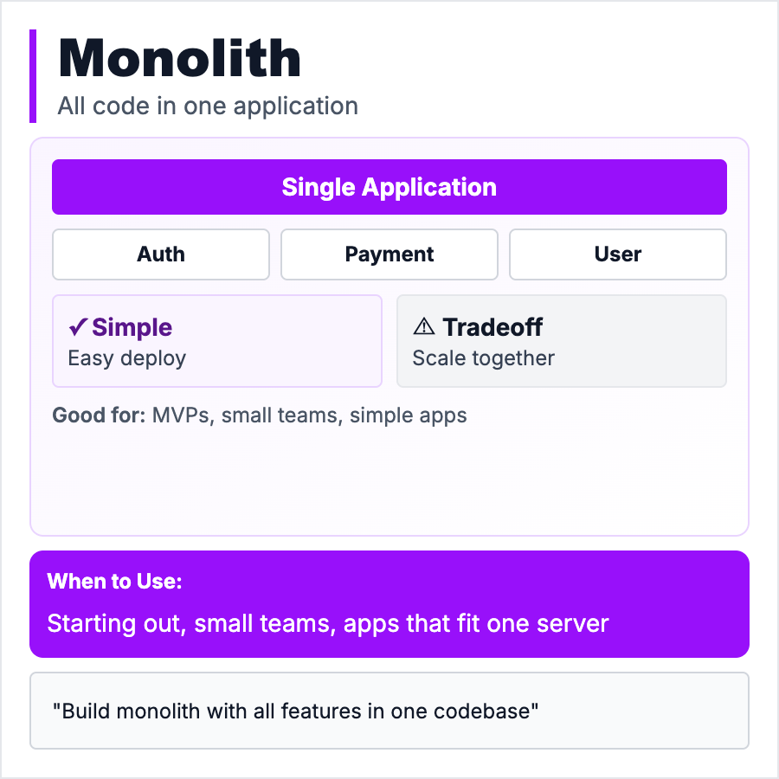Screen dimensions: 779x779
Task: Click the Auth module box
Action: pos(161,254)
